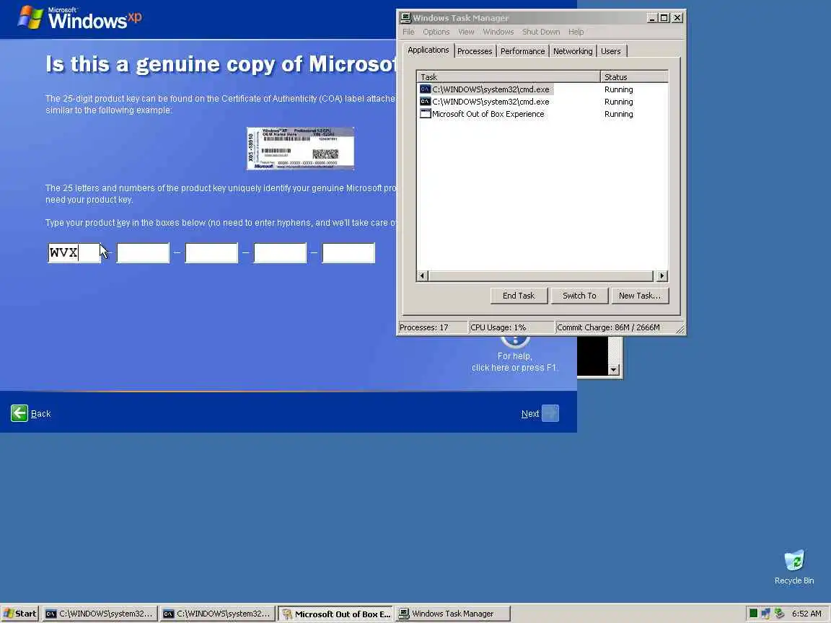Click scroll down arrow of cmd window behind
831x623 pixels.
[x=613, y=370]
